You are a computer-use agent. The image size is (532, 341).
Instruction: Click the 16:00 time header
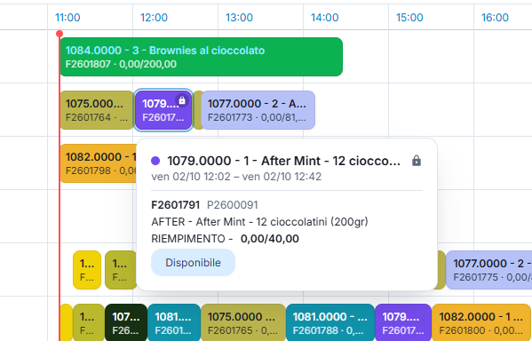pos(495,17)
